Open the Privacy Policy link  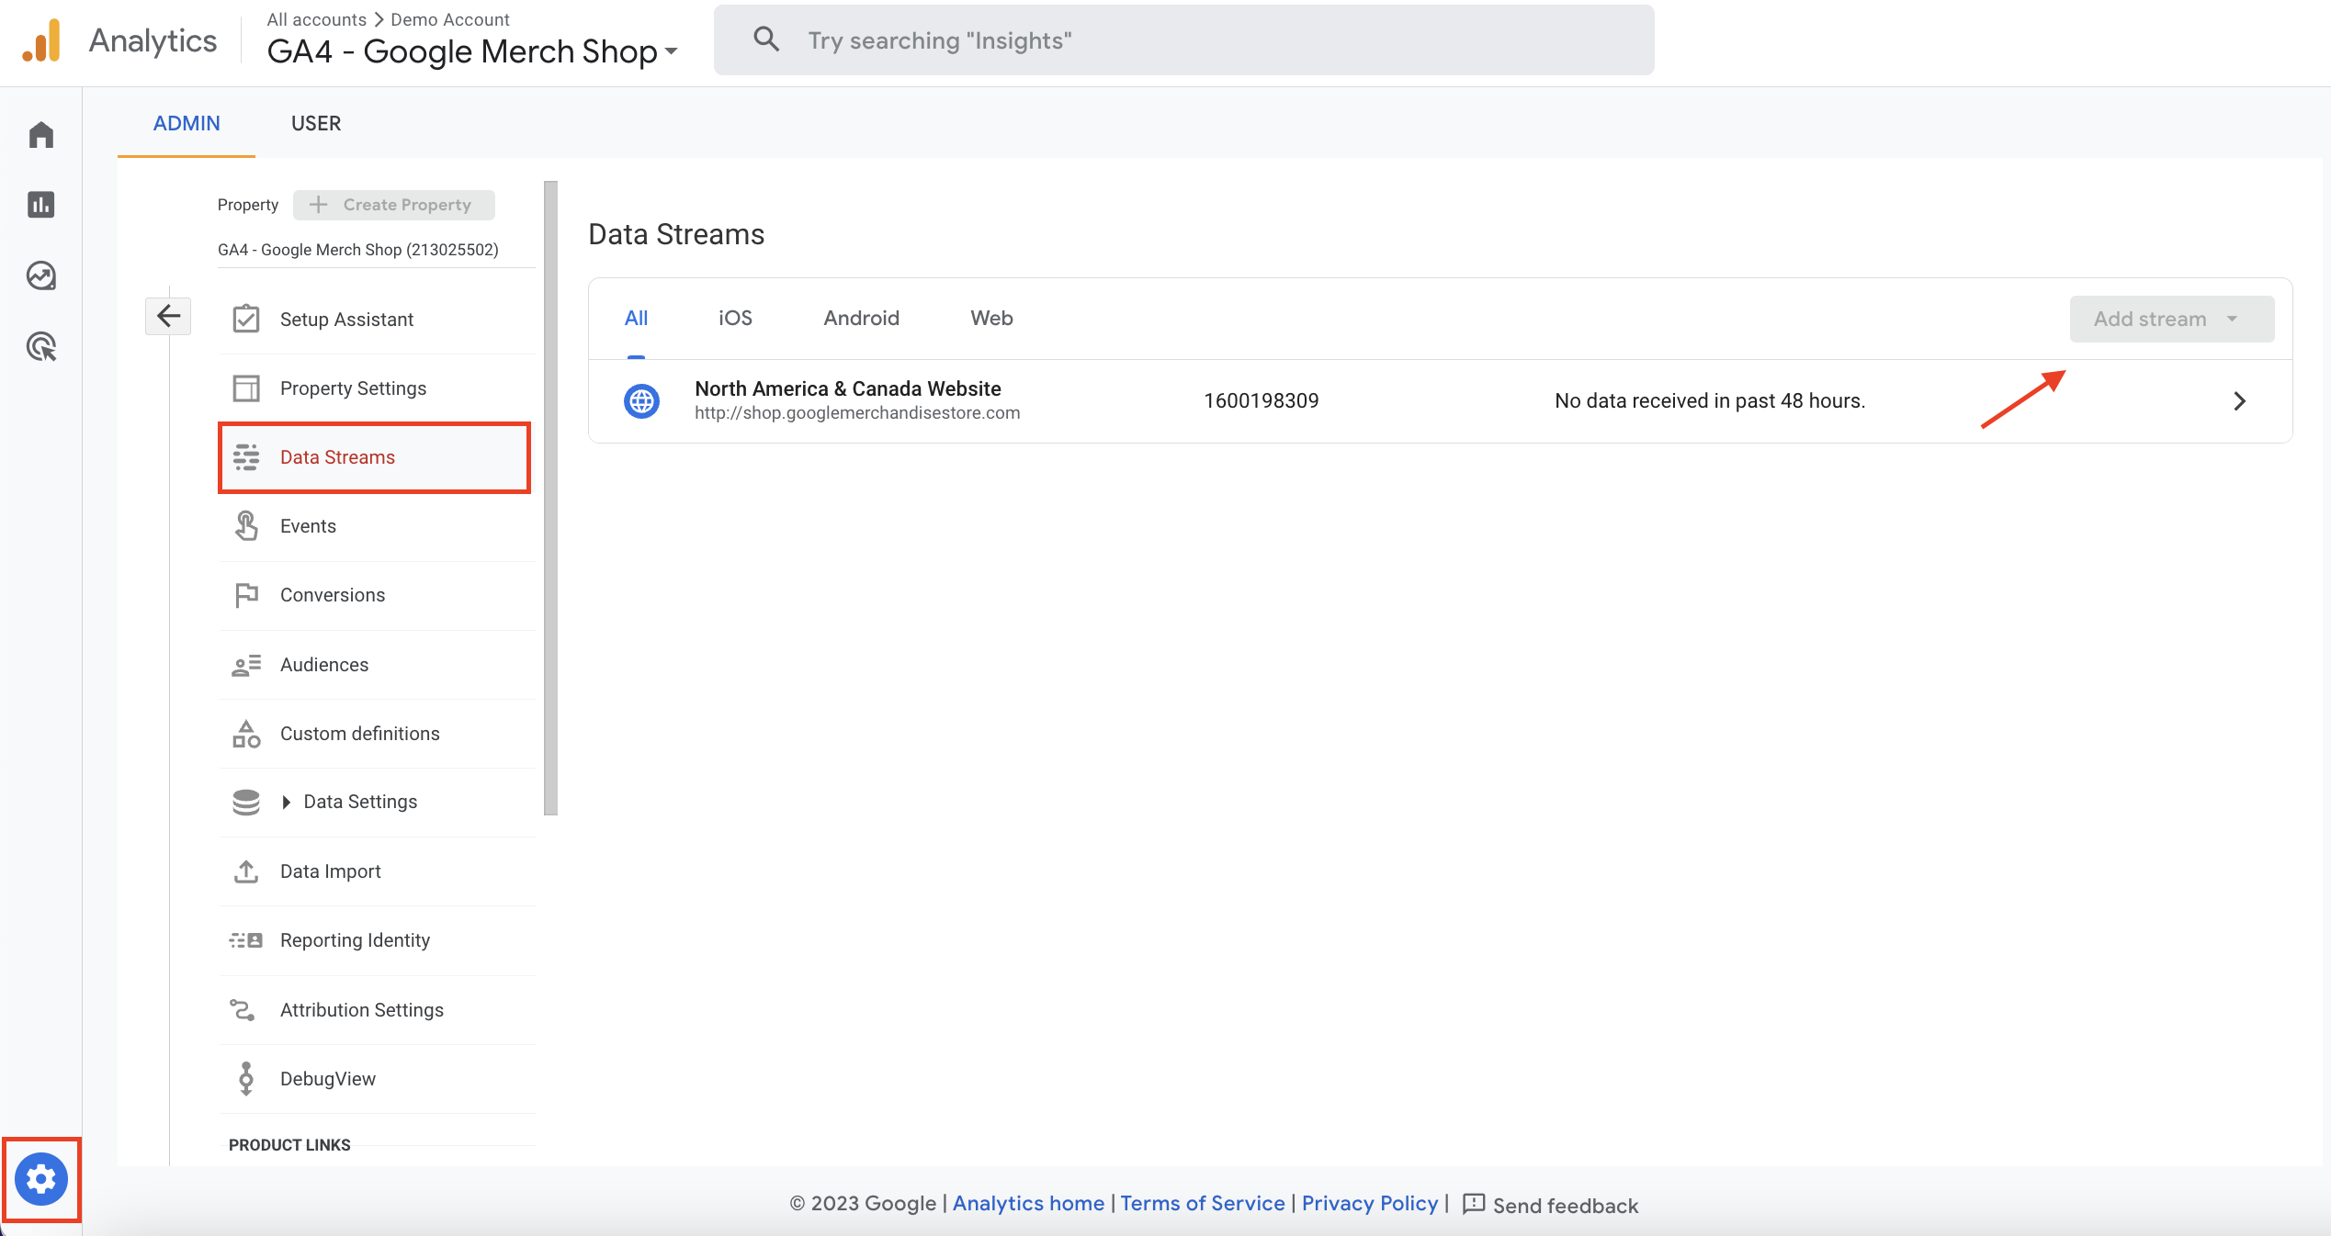(1370, 1204)
